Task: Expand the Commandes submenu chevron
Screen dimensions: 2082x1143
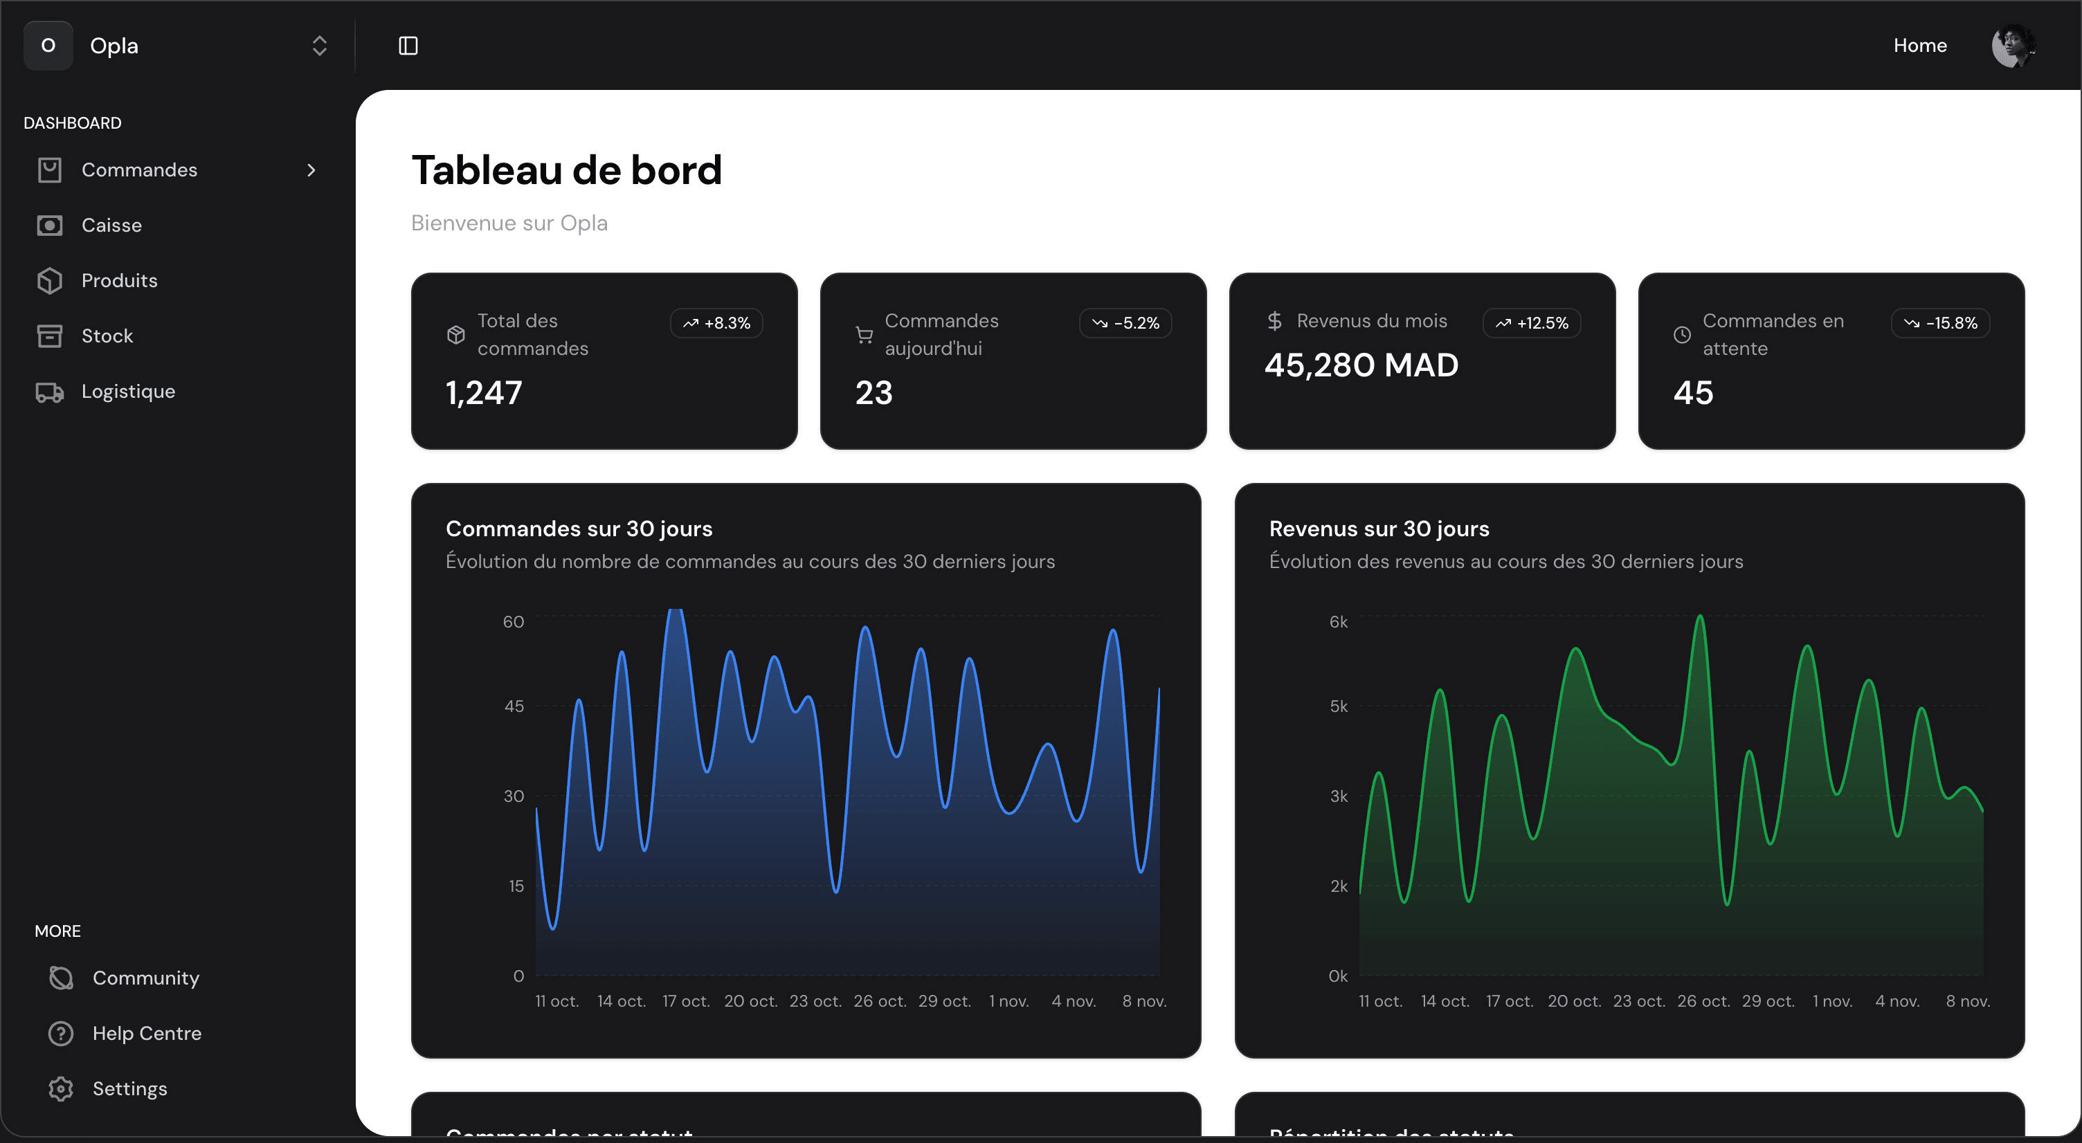Action: coord(311,170)
